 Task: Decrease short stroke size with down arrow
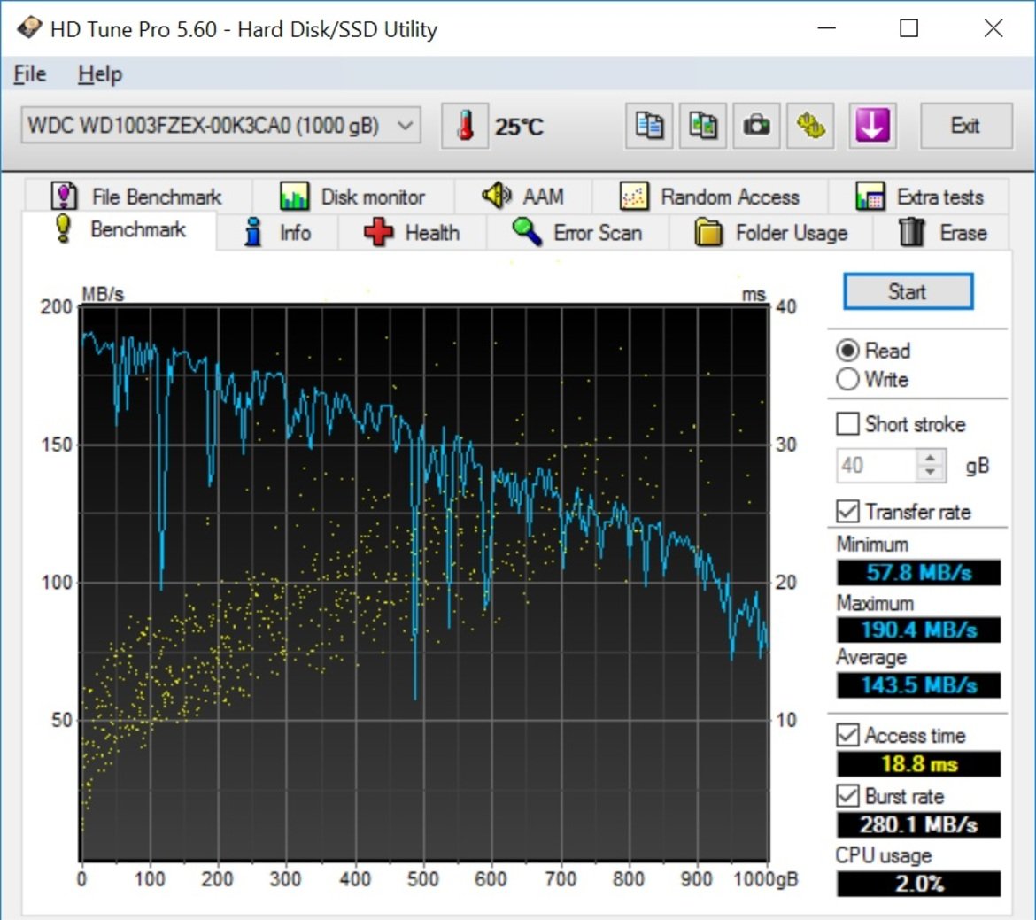tap(931, 473)
